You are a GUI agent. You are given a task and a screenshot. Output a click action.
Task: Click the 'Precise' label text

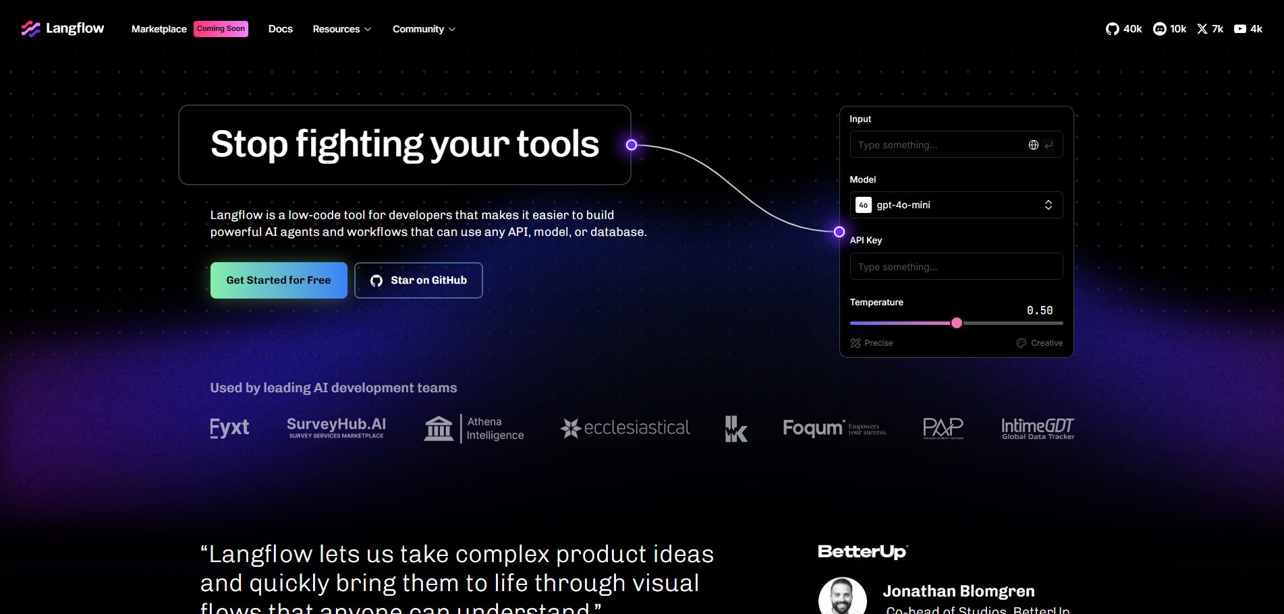click(x=878, y=343)
